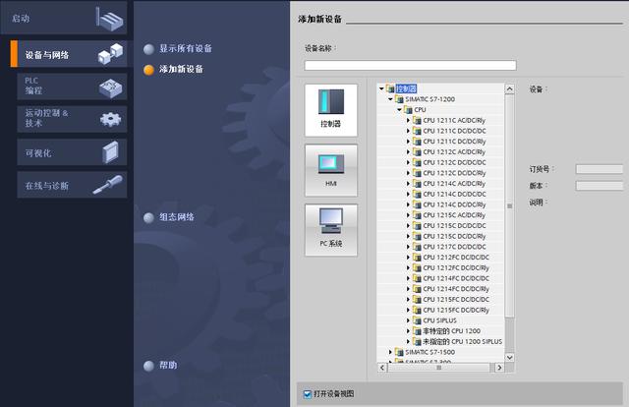Select the 帮助 option bullet
Screen dimensions: 629x407
[148, 366]
